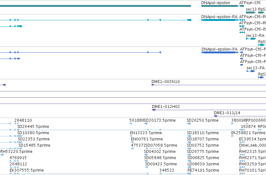Select the DME1-011J14 clone label

227,113
